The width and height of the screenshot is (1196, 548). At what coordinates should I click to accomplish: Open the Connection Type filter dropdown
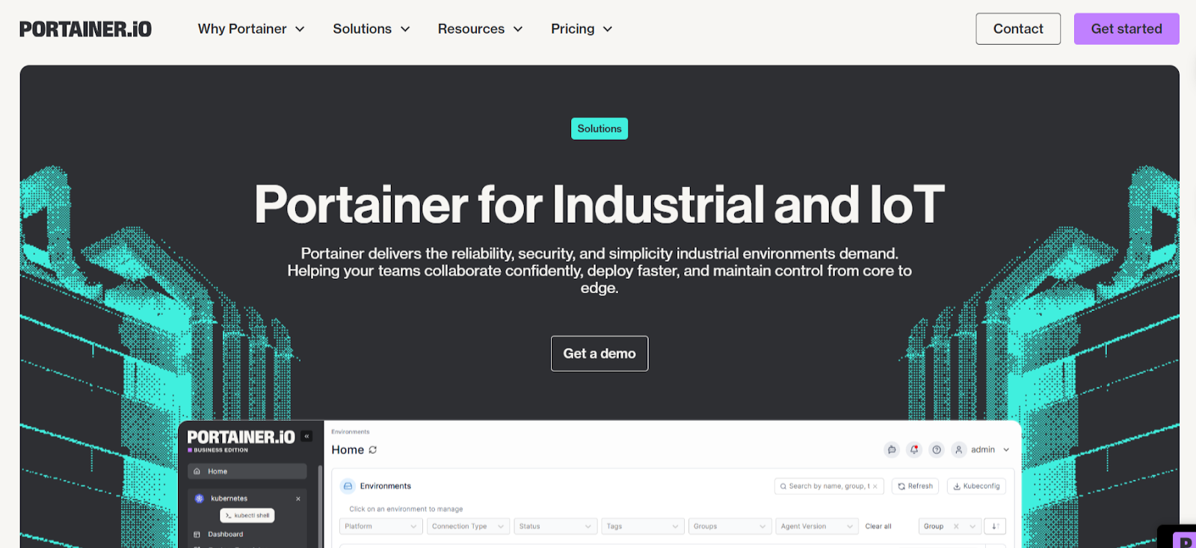pyautogui.click(x=469, y=526)
